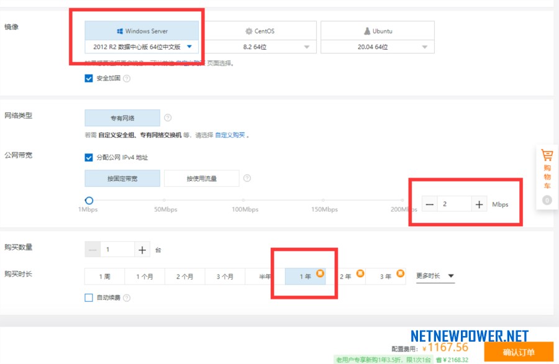Increase purchase quantity with plus button
559x364 pixels.
click(142, 250)
